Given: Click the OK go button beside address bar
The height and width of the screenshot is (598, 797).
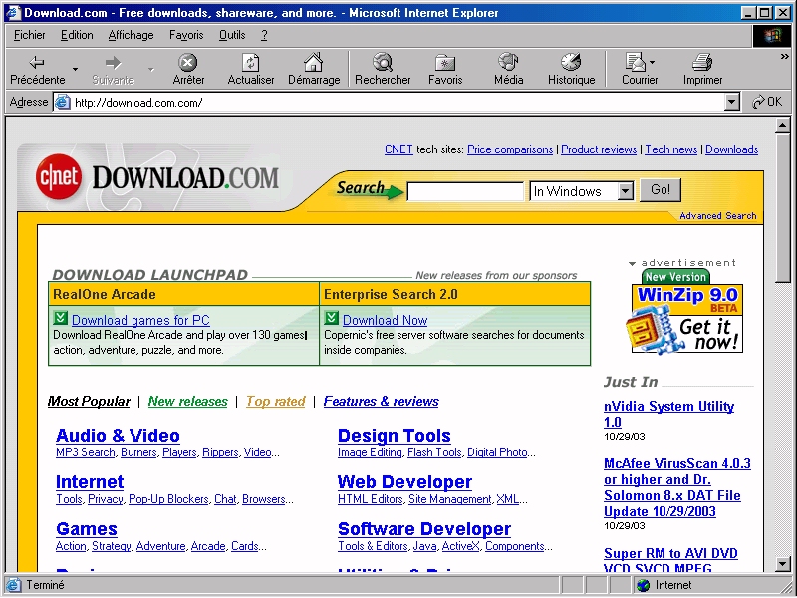Looking at the screenshot, I should [767, 102].
